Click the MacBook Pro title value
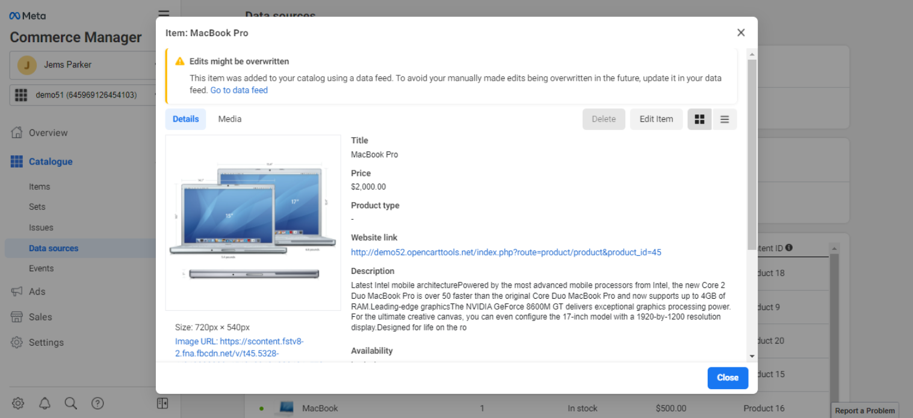This screenshot has width=913, height=418. pos(374,155)
